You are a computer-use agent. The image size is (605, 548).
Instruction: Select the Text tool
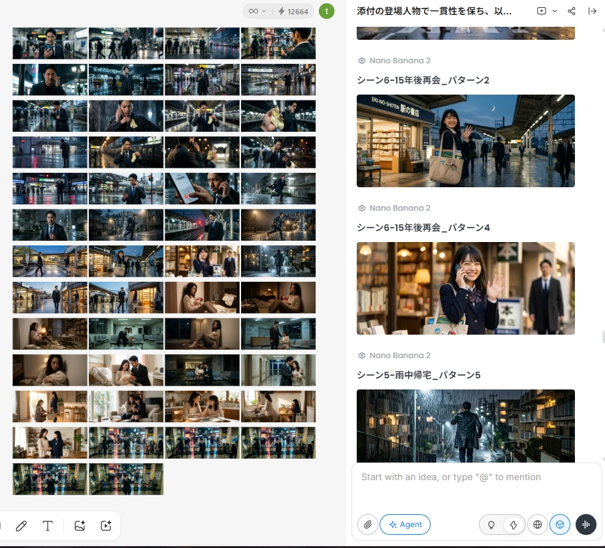point(48,526)
